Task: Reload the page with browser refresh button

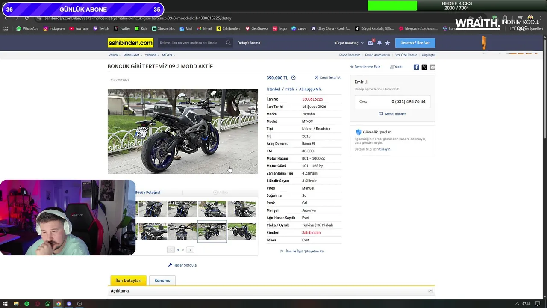Action: 26,18
